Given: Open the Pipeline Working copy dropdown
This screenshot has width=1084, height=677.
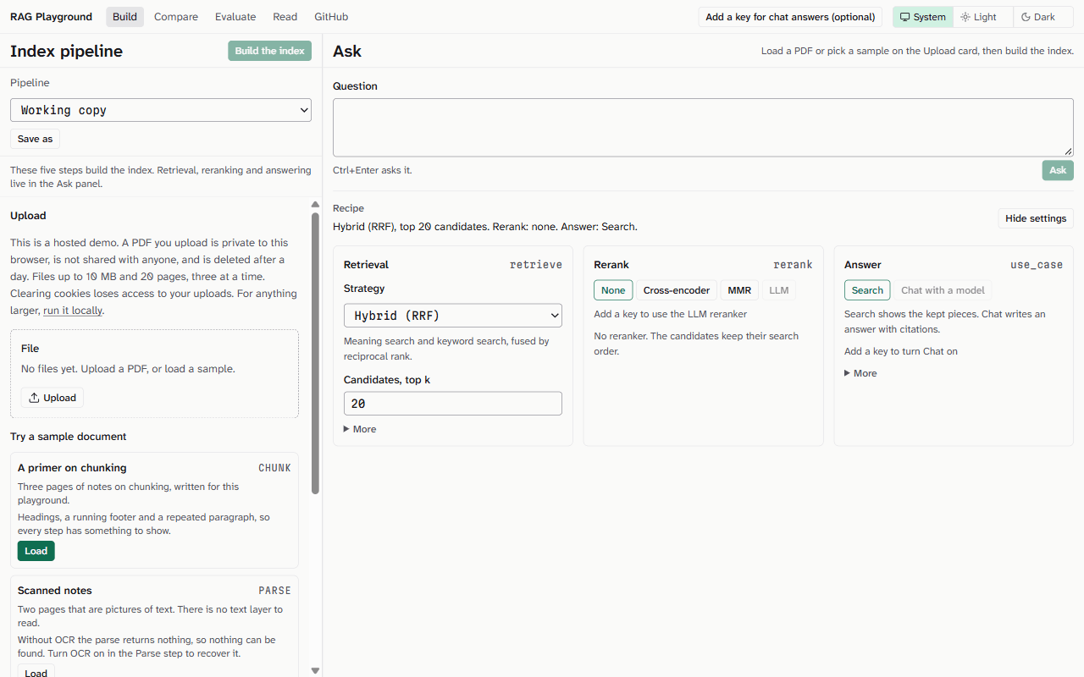Looking at the screenshot, I should click(x=161, y=110).
